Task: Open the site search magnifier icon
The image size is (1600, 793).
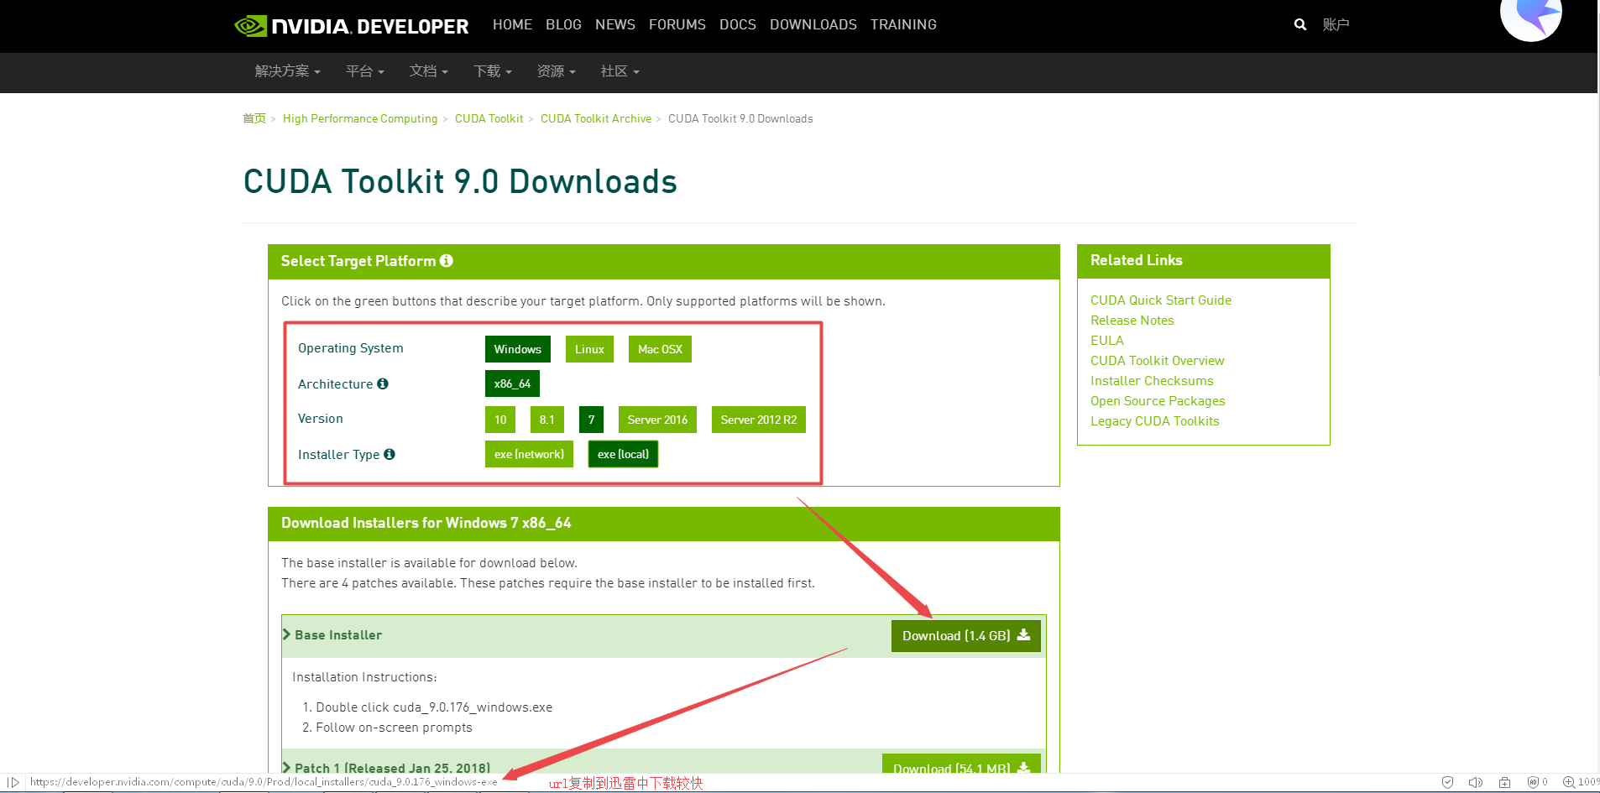Action: click(1300, 24)
